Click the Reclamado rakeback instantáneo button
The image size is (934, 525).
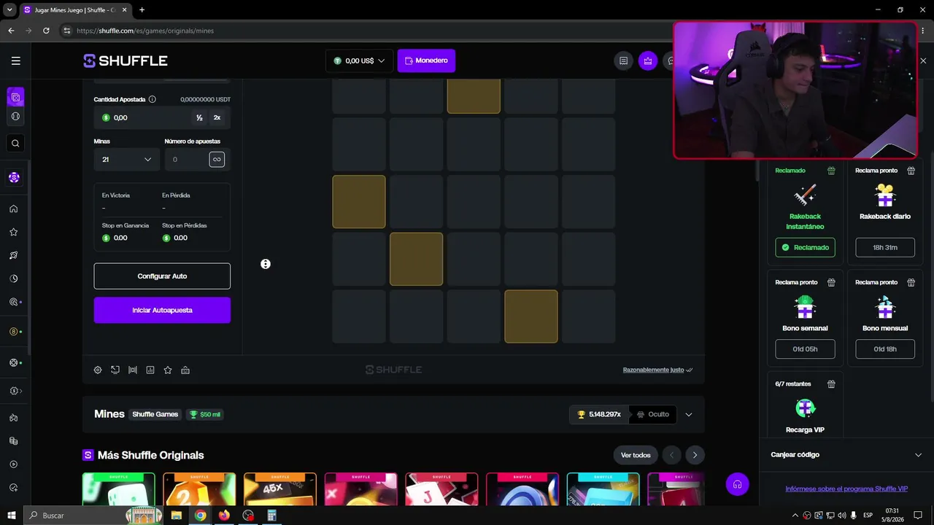(x=806, y=247)
